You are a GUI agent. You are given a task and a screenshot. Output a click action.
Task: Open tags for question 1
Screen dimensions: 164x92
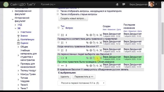pyautogui.click(x=87, y=43)
